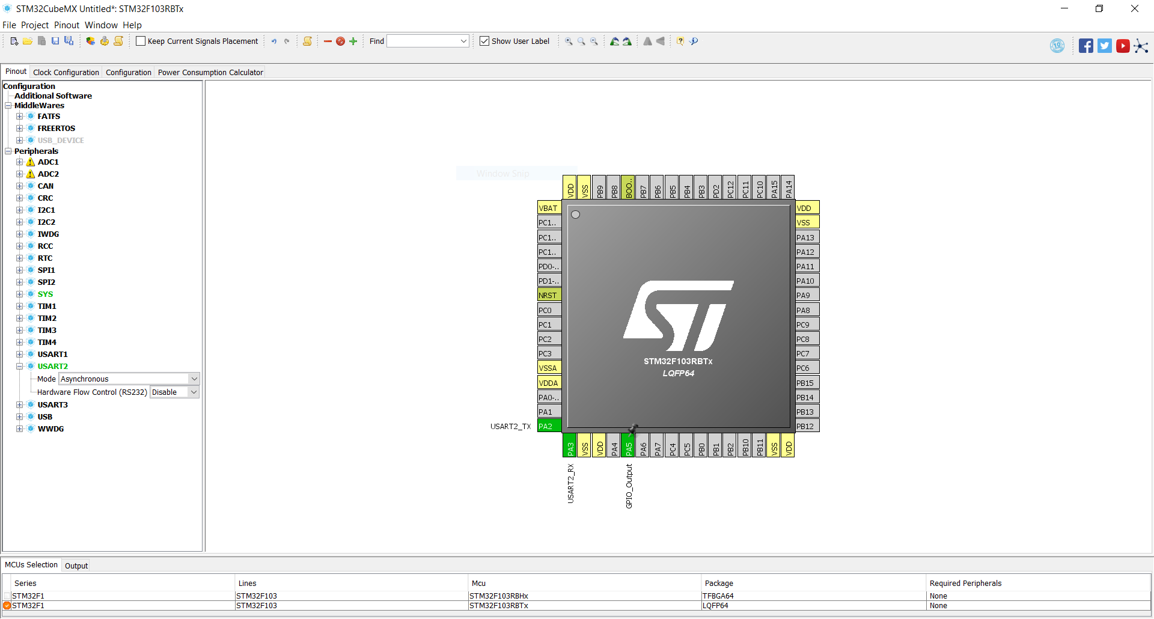Expand the SYS peripheral node
The width and height of the screenshot is (1154, 619).
pyautogui.click(x=19, y=294)
